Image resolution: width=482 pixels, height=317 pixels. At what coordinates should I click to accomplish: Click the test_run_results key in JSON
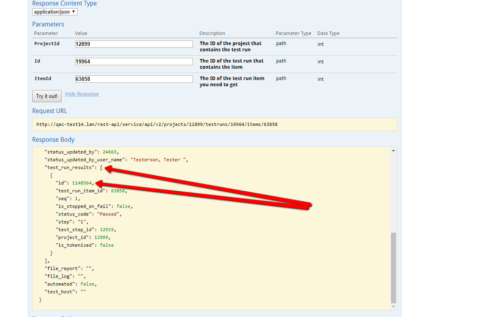pyautogui.click(x=69, y=168)
